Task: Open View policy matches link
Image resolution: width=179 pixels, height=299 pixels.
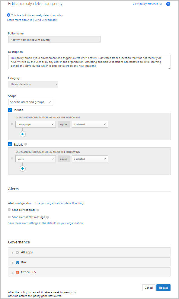Action: click(147, 4)
